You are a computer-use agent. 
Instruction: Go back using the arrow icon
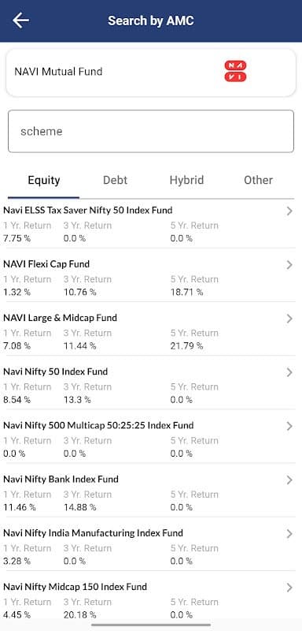coord(20,21)
